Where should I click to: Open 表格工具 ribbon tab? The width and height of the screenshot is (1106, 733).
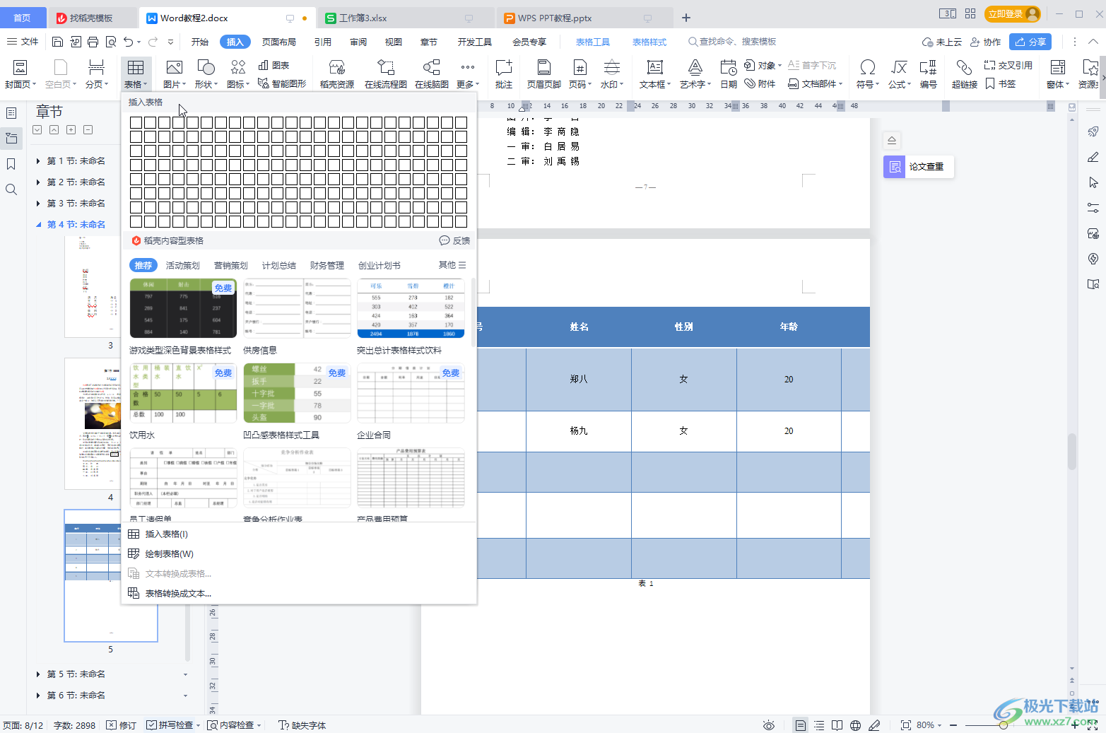click(x=592, y=42)
